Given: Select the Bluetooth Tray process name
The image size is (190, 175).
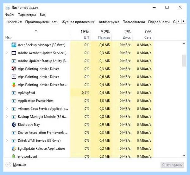Looking at the screenshot, I should pos(29,125).
